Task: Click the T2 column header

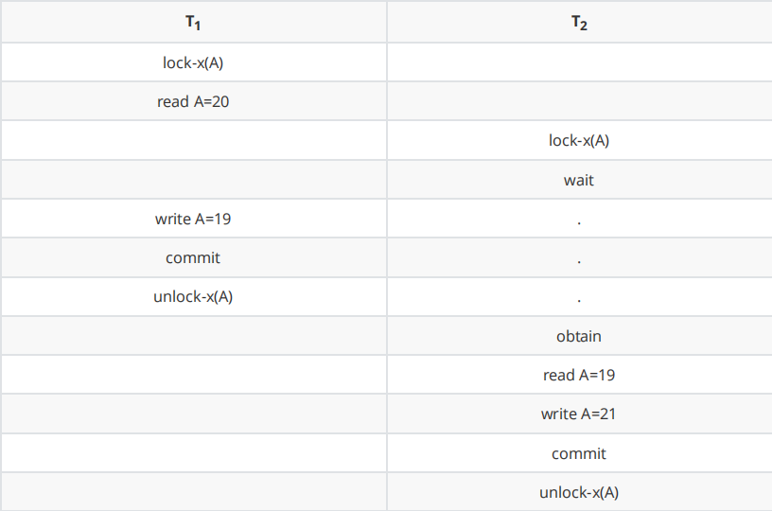Action: pos(579,25)
